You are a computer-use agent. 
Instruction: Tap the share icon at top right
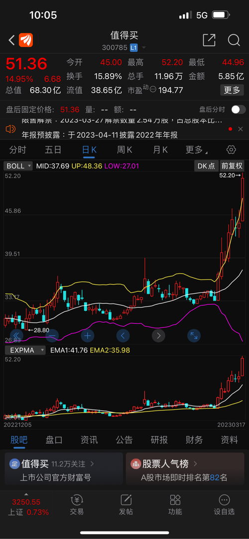click(x=209, y=40)
